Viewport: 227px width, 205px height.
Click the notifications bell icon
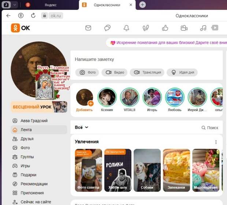[127, 28]
